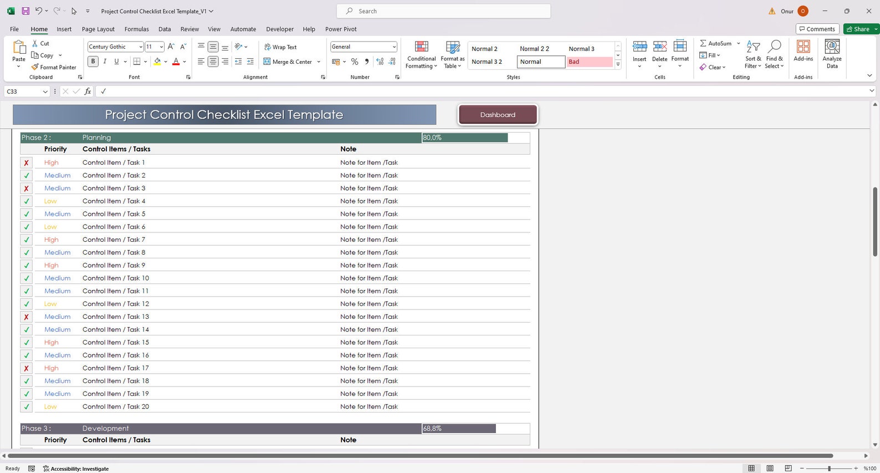Image resolution: width=880 pixels, height=473 pixels.
Task: Open Find & Select menu
Action: pos(775,54)
